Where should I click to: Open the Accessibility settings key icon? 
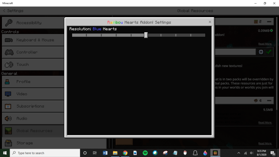coord(8,23)
